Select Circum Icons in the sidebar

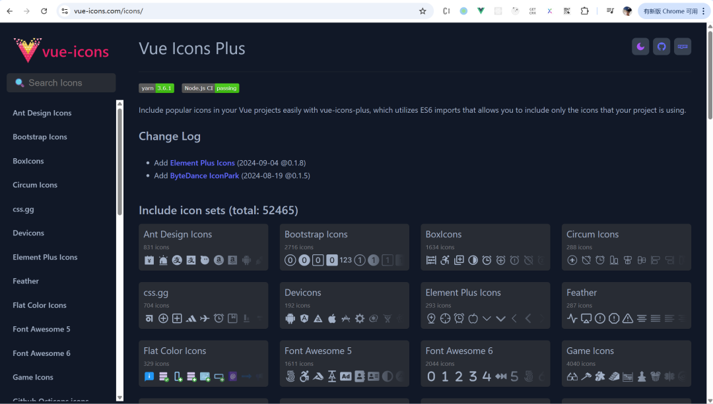(35, 185)
